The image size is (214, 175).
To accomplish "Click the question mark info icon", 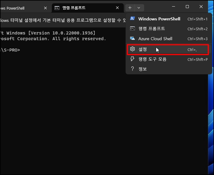I will pyautogui.click(x=132, y=69).
